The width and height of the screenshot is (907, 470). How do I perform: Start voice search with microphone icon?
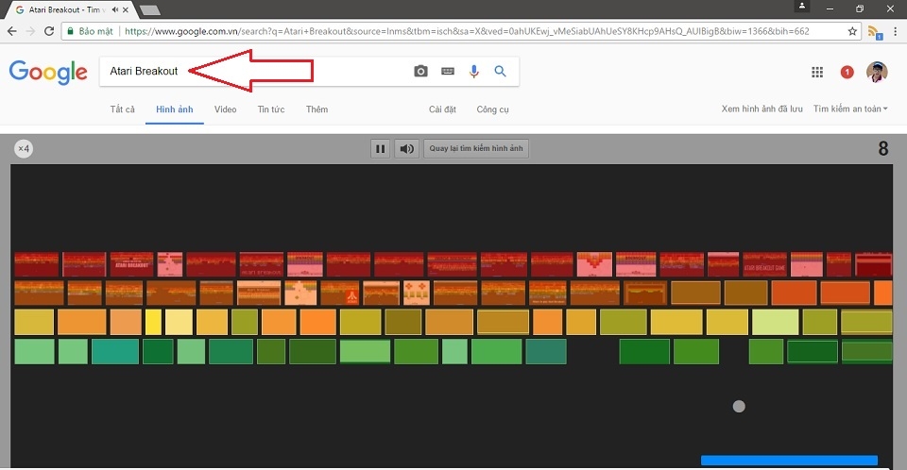pyautogui.click(x=473, y=71)
